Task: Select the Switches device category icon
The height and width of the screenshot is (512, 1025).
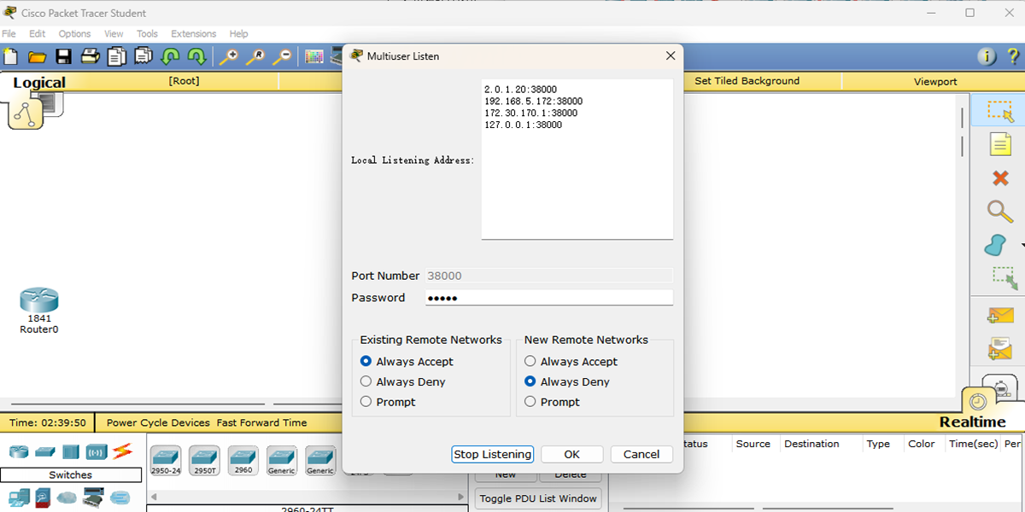Action: tap(44, 451)
